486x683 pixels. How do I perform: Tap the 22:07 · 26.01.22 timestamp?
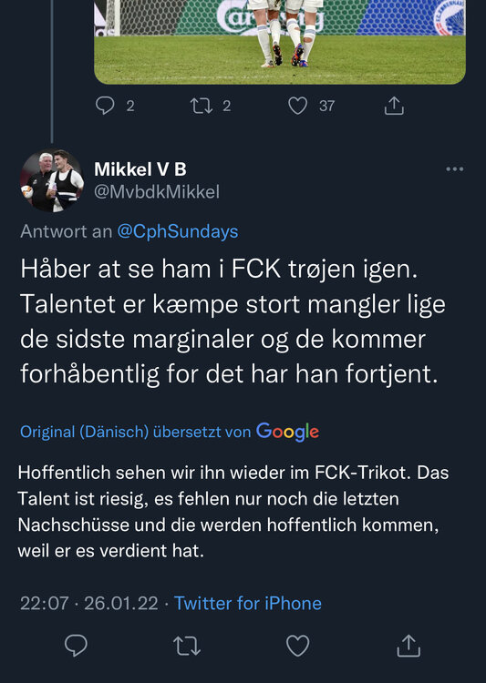(x=89, y=603)
